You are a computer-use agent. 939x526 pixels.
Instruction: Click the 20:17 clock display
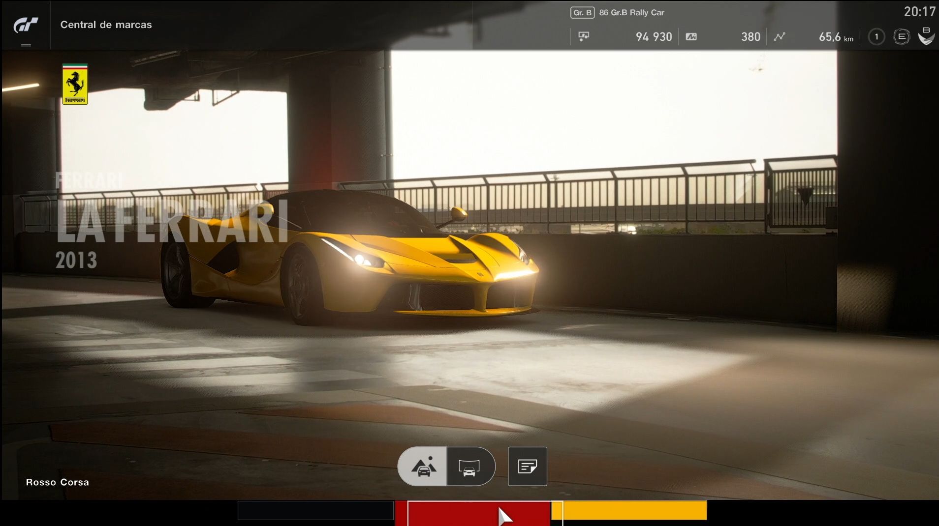click(919, 12)
